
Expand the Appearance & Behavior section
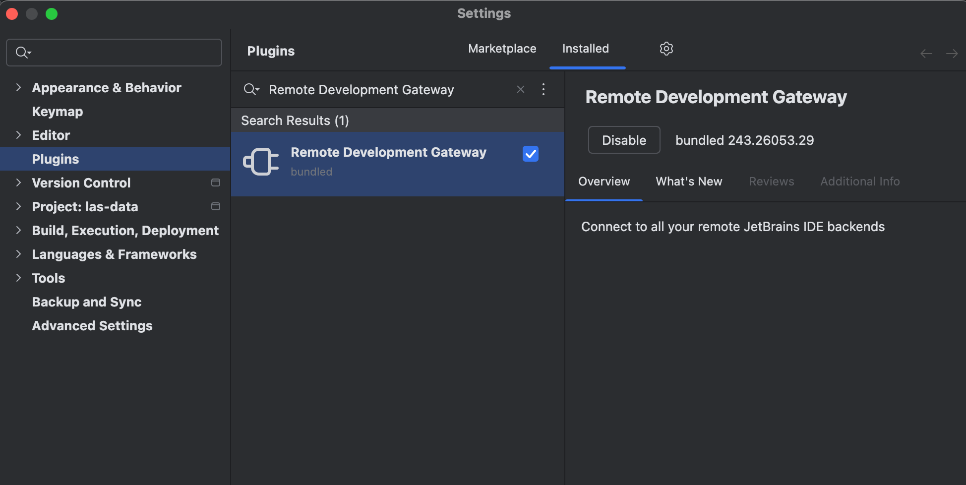click(x=18, y=88)
